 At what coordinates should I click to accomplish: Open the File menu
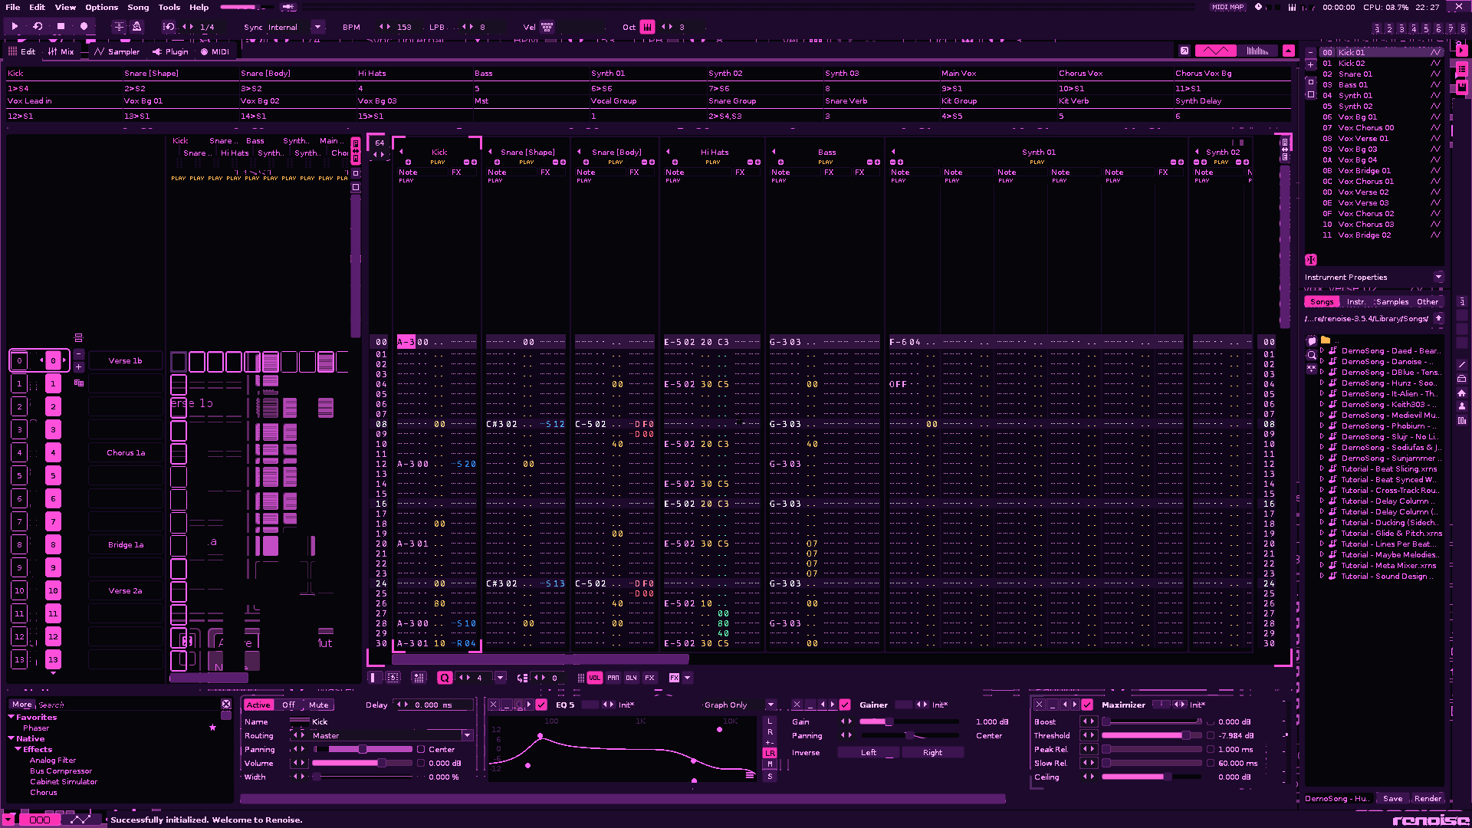(13, 7)
